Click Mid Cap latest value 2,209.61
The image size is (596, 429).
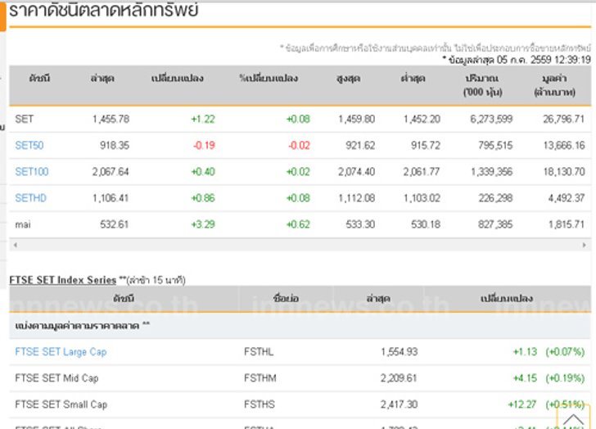click(x=400, y=378)
